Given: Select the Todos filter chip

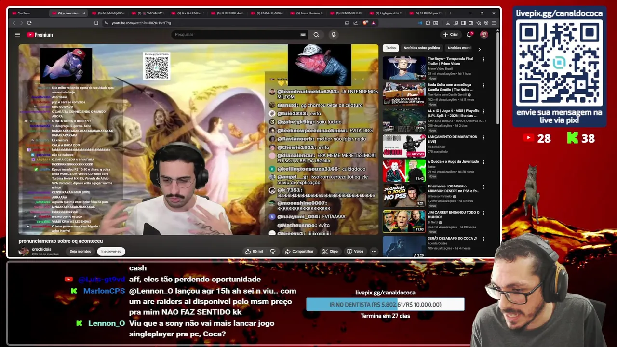Looking at the screenshot, I should [390, 48].
